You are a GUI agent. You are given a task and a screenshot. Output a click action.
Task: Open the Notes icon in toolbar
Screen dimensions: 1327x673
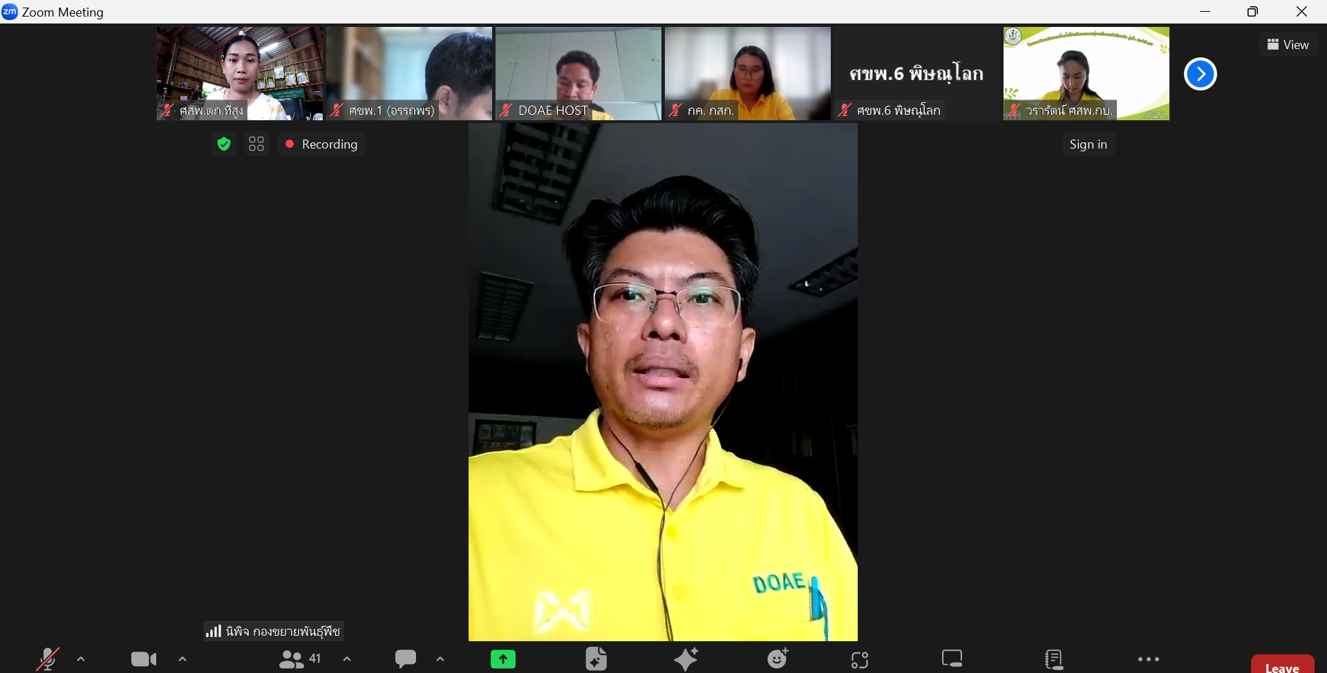tap(1054, 659)
